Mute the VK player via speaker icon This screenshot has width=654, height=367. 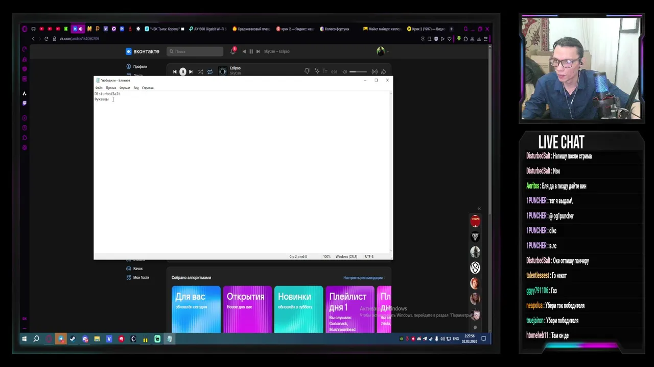pos(344,72)
